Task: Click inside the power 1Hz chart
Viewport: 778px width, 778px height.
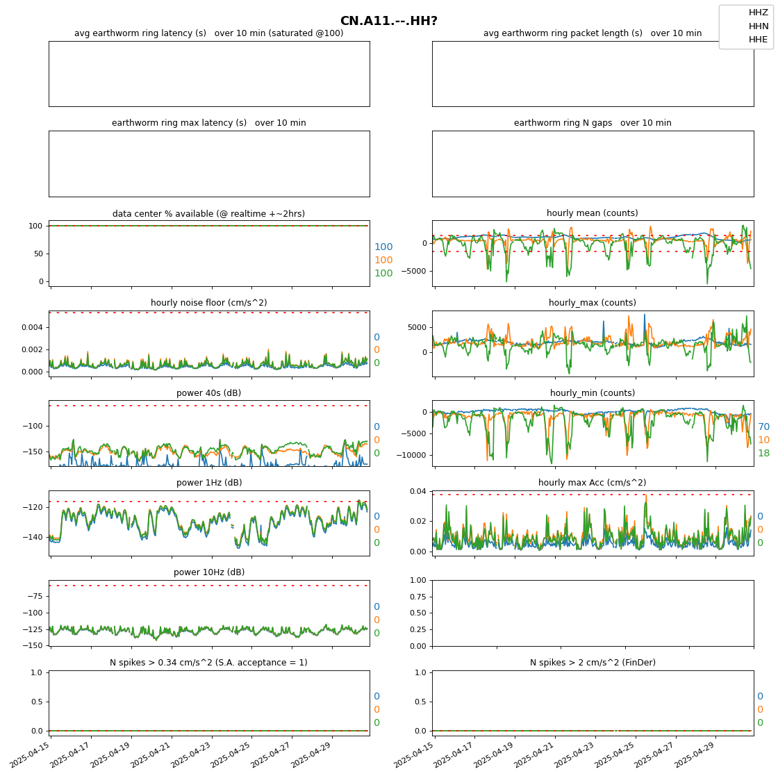Action: coord(209,523)
